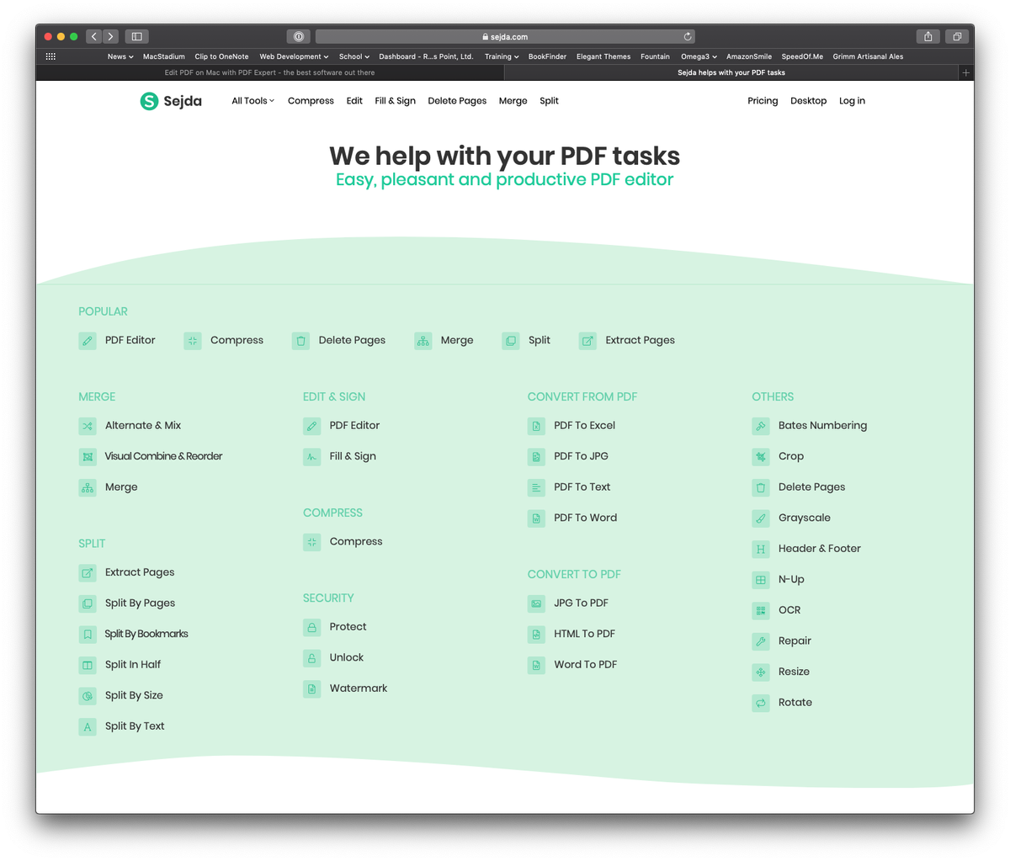
Task: Click the Watermark icon under SECURITY
Action: 312,688
